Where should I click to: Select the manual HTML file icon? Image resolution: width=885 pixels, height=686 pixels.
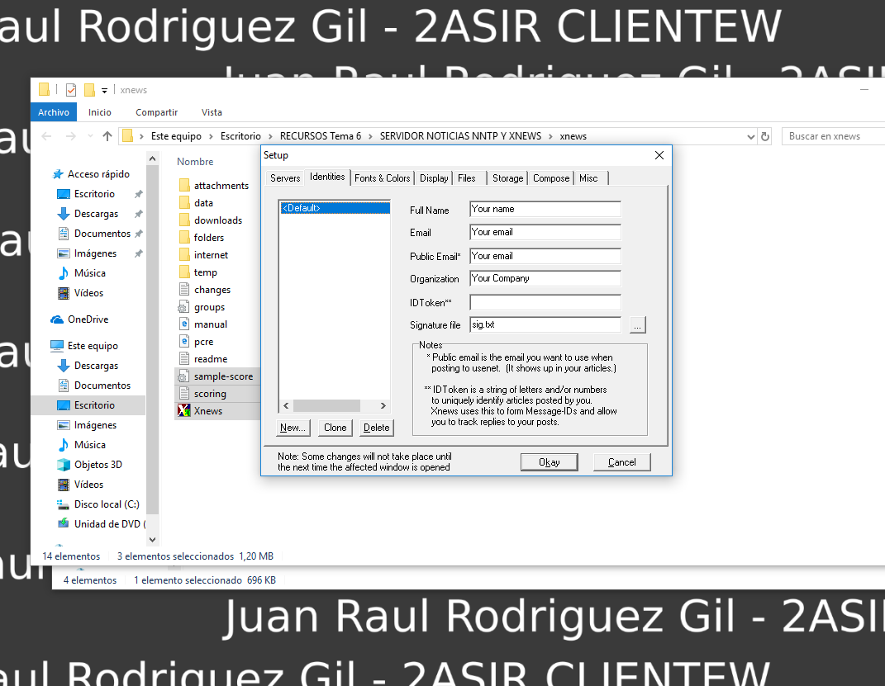[184, 324]
